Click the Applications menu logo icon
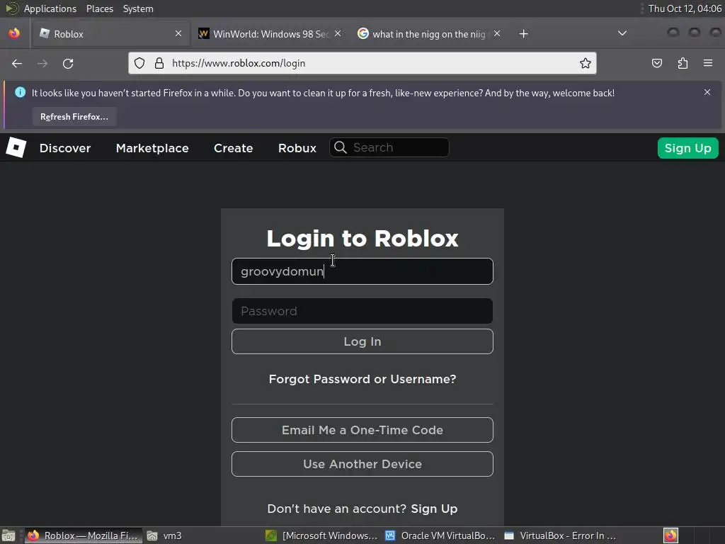Viewport: 725px width, 544px height. [x=11, y=8]
